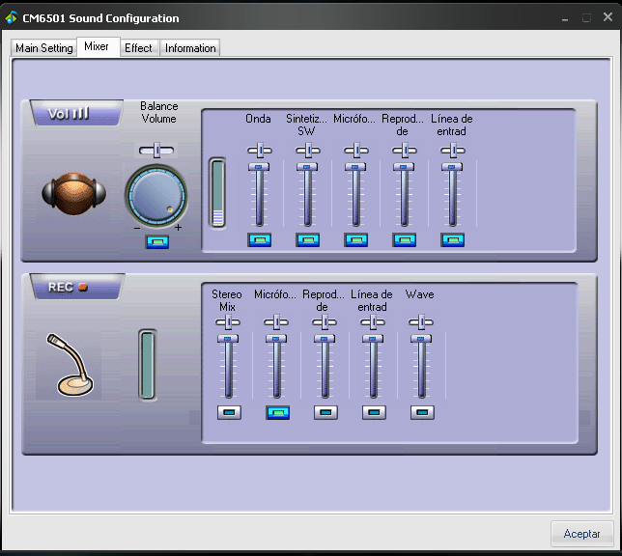622x556 pixels.
Task: Click the recording Reprod de balance slider
Action: (x=325, y=322)
